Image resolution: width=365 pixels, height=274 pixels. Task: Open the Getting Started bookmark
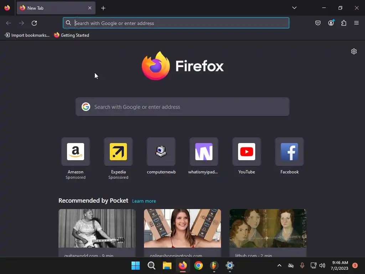72,35
